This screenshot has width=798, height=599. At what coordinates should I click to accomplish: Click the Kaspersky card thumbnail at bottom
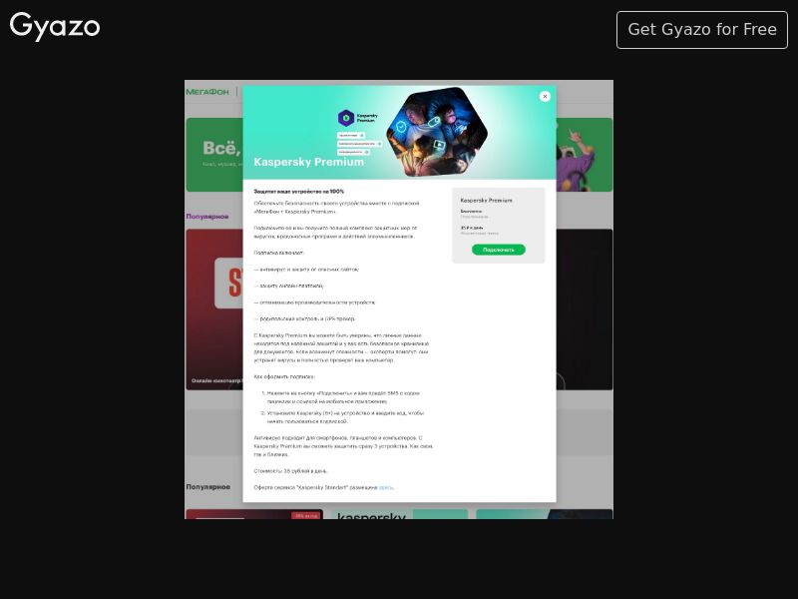pos(400,514)
